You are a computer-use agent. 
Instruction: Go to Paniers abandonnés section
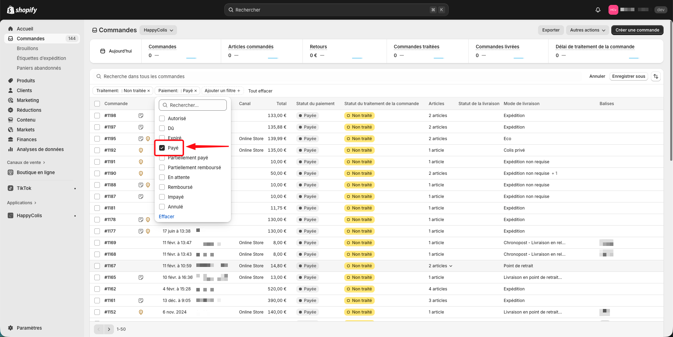point(39,68)
